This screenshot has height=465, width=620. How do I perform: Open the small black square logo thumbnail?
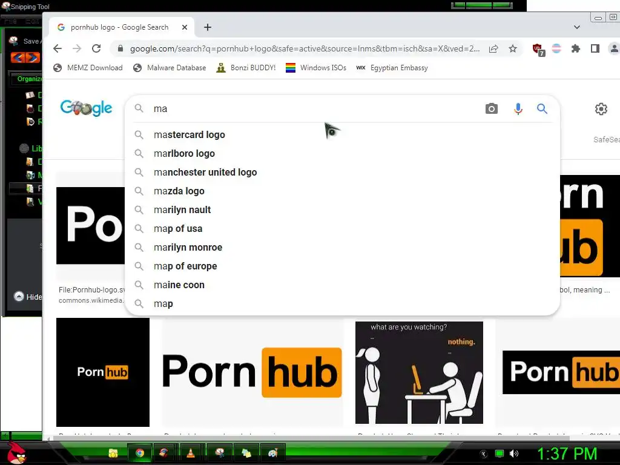coord(103,372)
